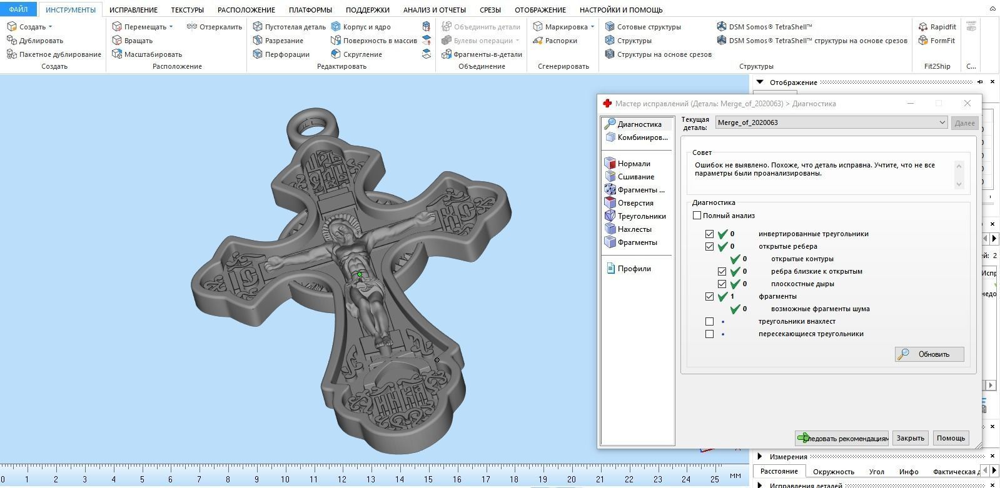The image size is (1000, 488).
Task: Collapse the ribbon with top-right arrow
Action: coord(992,9)
